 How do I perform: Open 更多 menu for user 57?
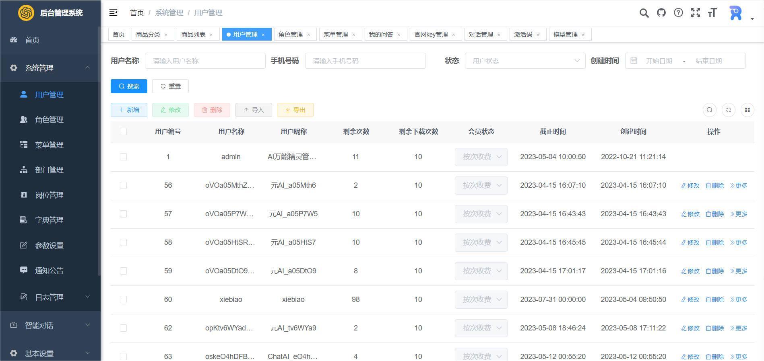739,214
